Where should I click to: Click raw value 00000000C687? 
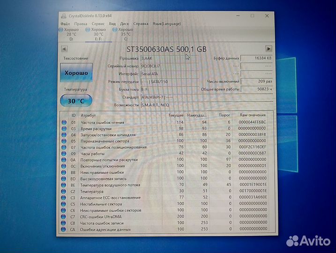[x=252, y=153]
